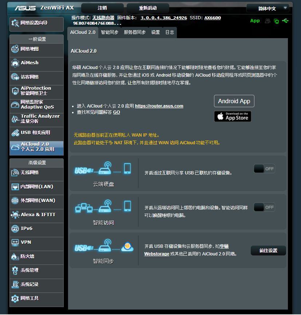Click the ASUS ZenWiFi AX logo
This screenshot has height=315, width=301.
click(44, 8)
